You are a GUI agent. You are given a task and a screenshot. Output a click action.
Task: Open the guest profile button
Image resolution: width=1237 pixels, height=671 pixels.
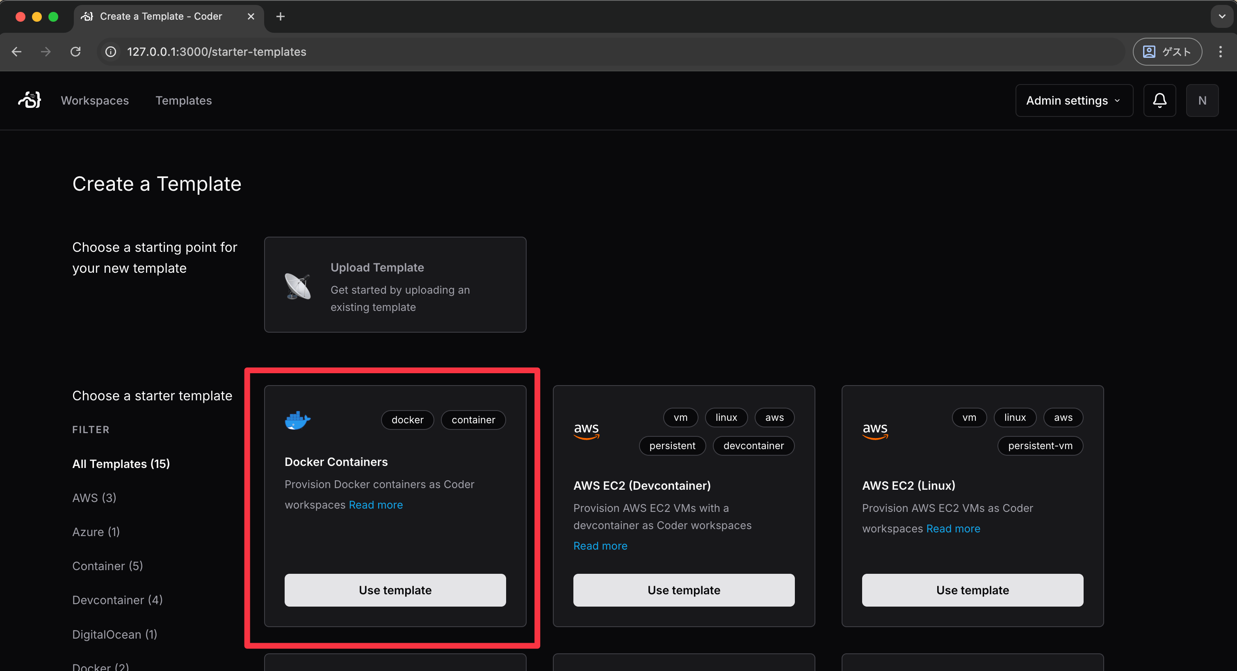pos(1167,51)
